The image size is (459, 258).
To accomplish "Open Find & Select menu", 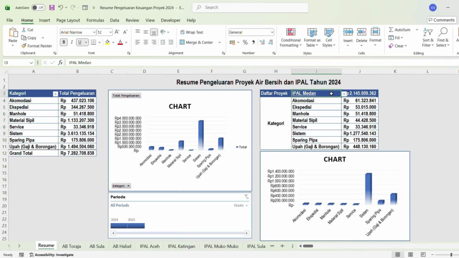I will (442, 38).
